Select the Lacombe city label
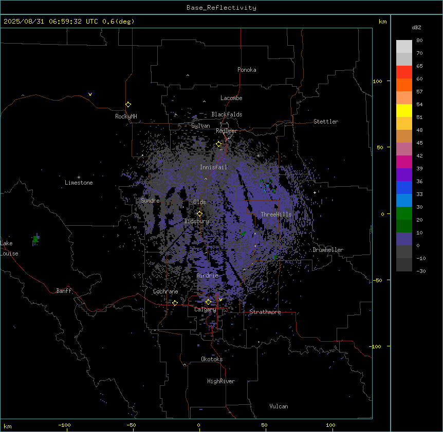The image size is (443, 432). coord(231,98)
